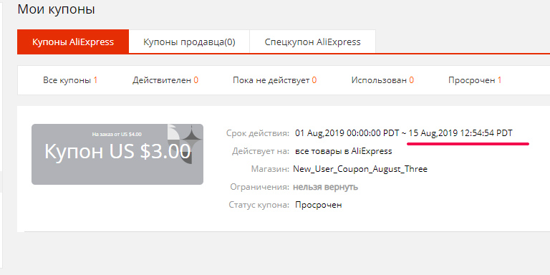Viewport: 550px width, 275px height.
Task: Click the underlined 15 Aug,2019 expiry date
Action: (x=460, y=133)
